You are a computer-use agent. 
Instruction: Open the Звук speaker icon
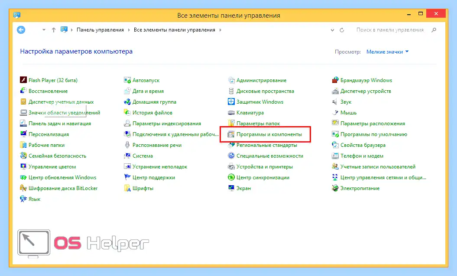pyautogui.click(x=335, y=102)
